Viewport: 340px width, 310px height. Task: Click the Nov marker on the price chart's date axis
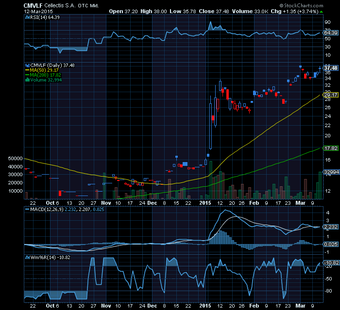click(x=106, y=203)
